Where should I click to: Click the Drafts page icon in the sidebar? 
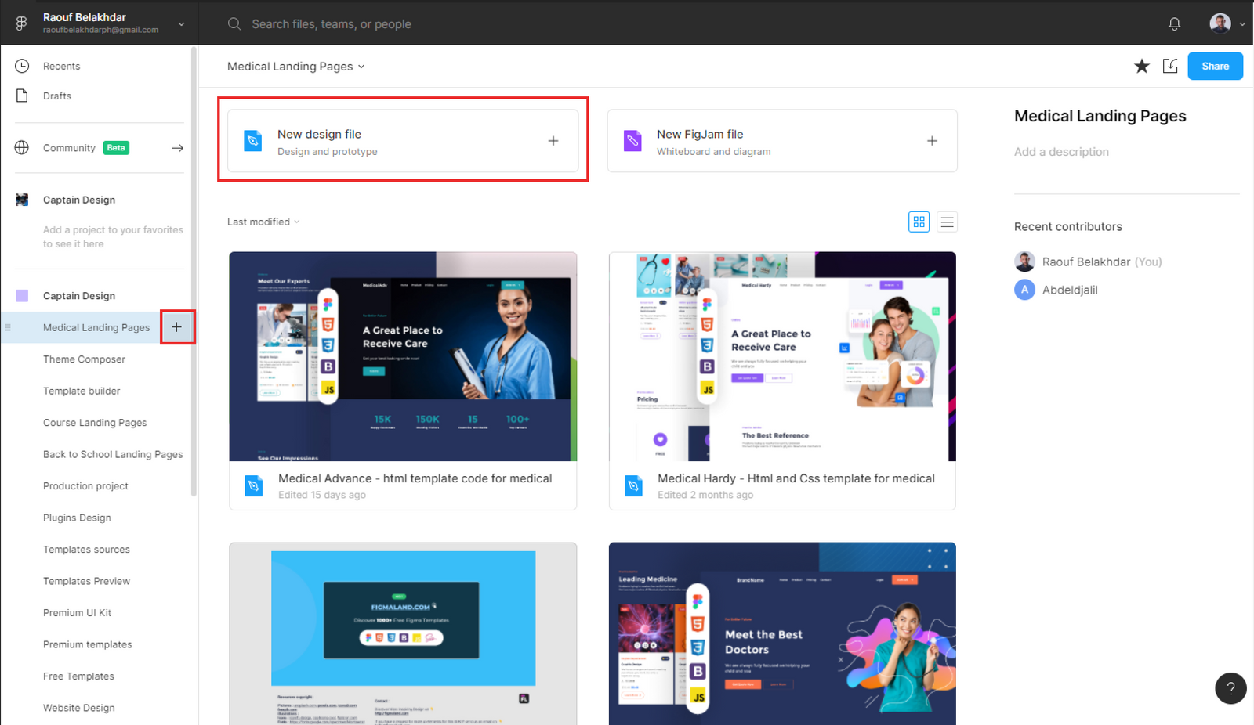22,96
